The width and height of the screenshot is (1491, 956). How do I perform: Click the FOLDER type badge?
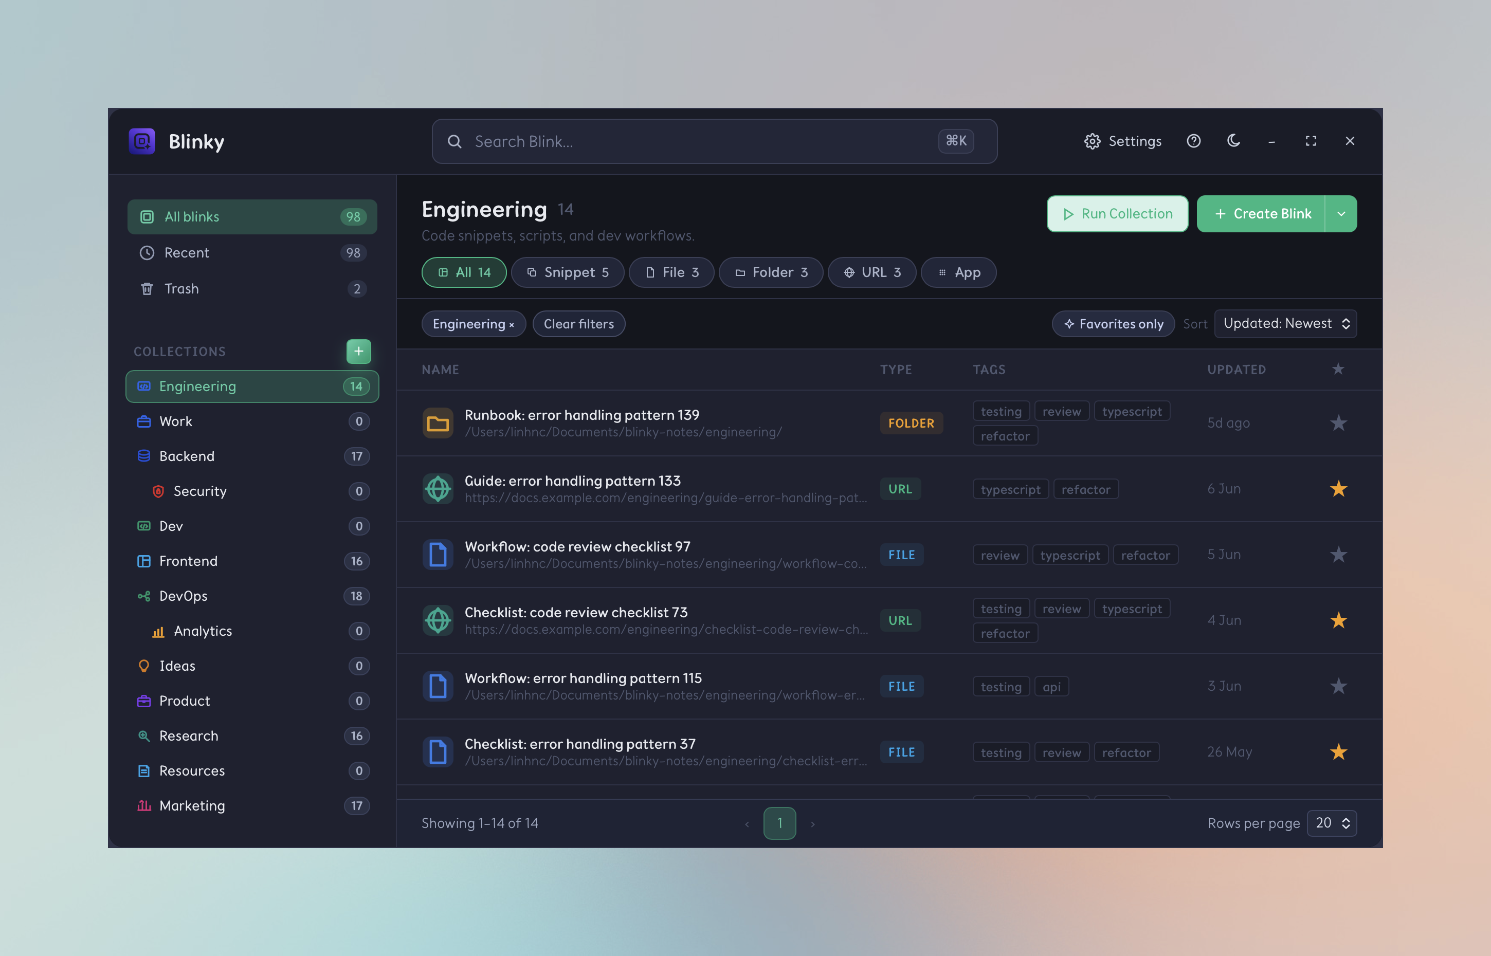pyautogui.click(x=911, y=424)
